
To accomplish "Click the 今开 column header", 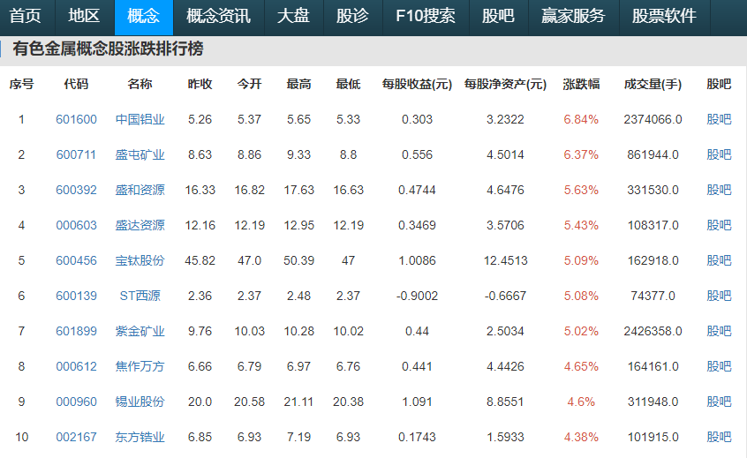I will 249,84.
